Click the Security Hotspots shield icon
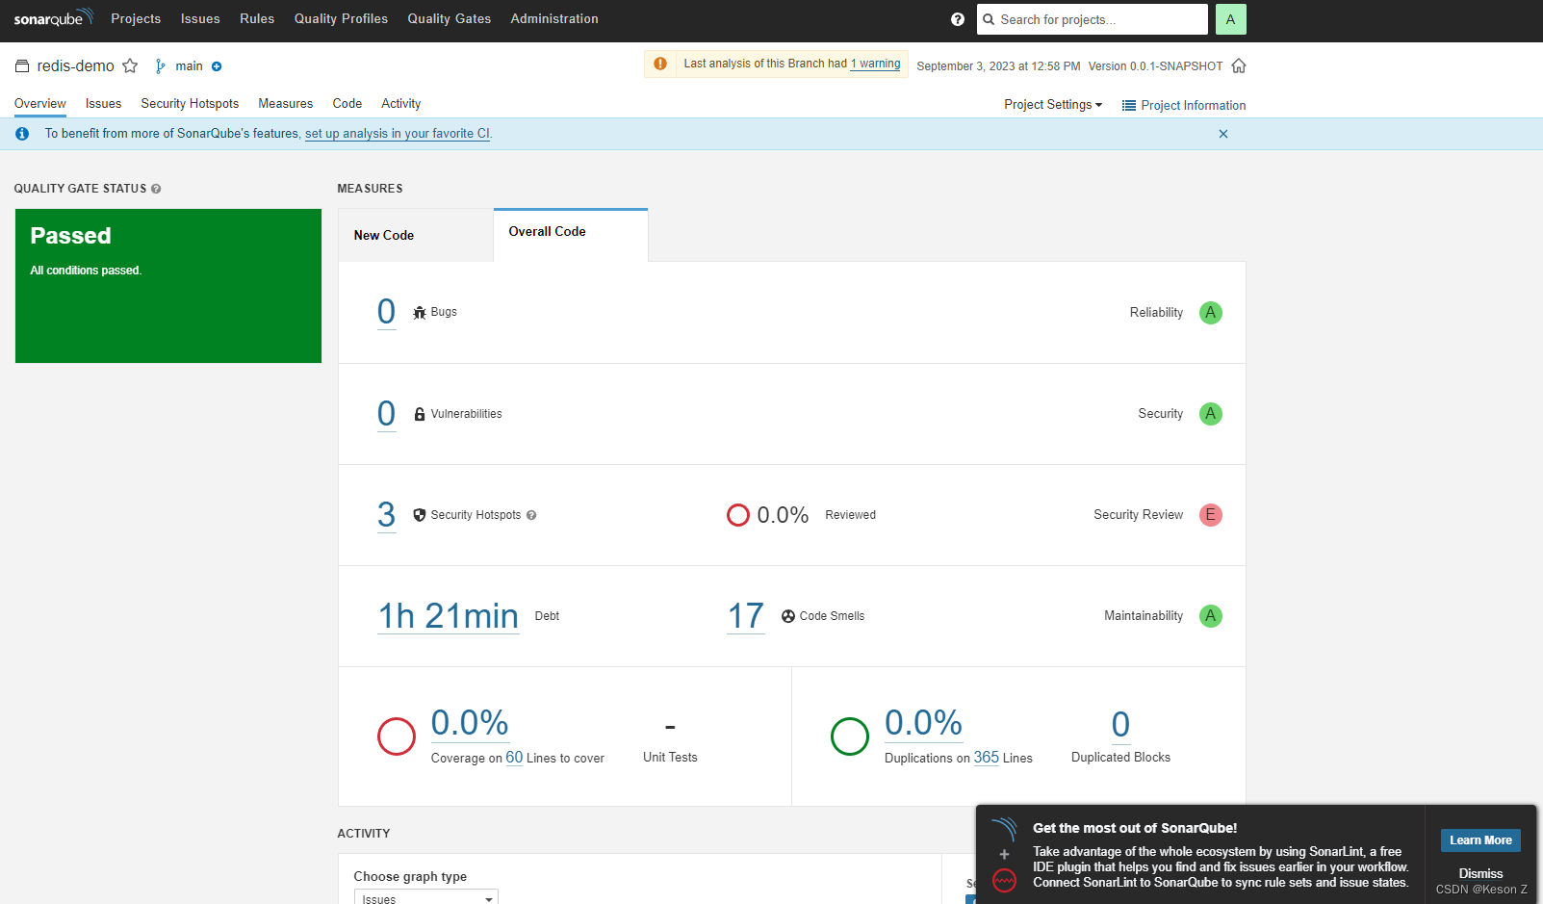The height and width of the screenshot is (904, 1543). coord(420,515)
